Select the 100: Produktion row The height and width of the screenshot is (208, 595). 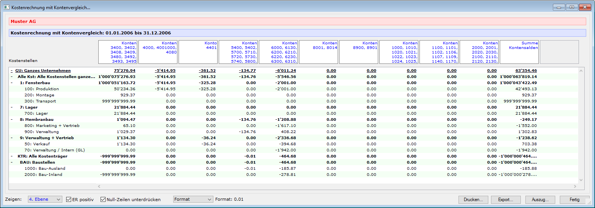pos(47,89)
